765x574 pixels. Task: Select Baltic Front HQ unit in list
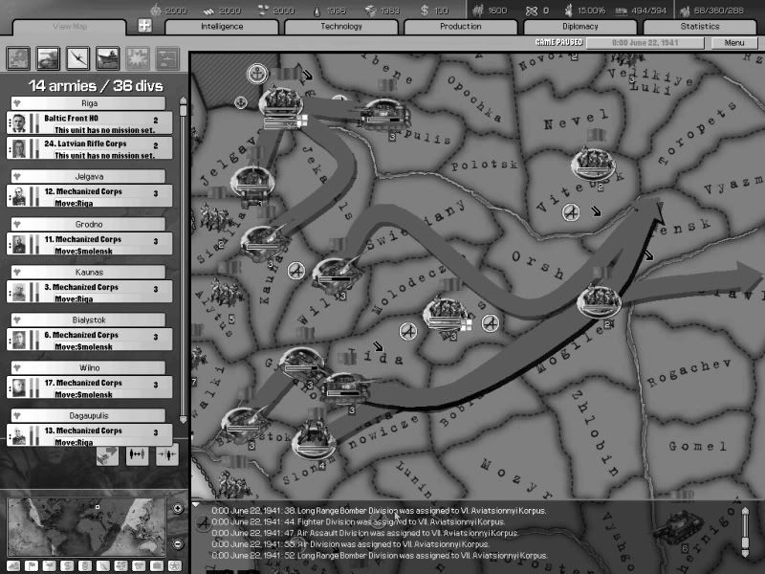[x=91, y=123]
